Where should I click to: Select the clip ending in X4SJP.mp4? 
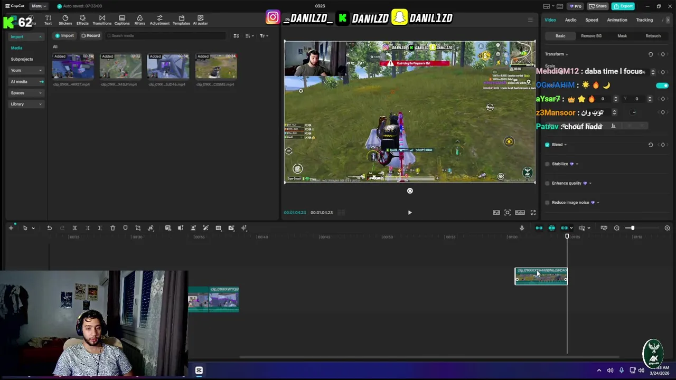pyautogui.click(x=120, y=66)
